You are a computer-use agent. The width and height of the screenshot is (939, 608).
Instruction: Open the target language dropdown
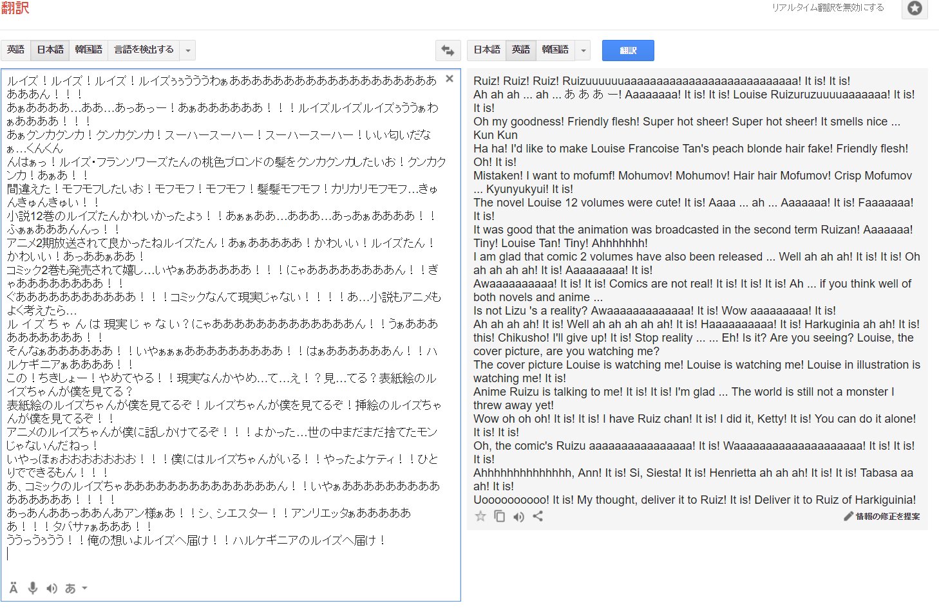[x=583, y=50]
